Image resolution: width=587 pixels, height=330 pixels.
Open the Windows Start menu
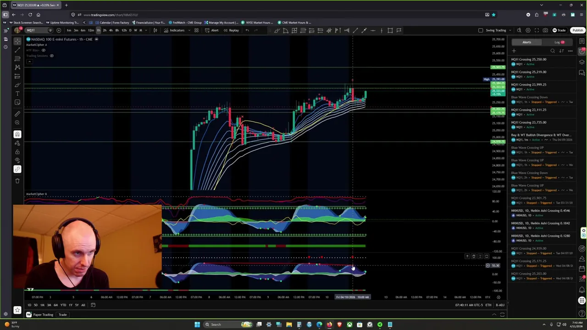point(197,324)
